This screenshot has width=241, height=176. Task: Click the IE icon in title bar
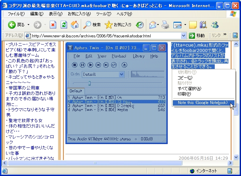[5, 5]
